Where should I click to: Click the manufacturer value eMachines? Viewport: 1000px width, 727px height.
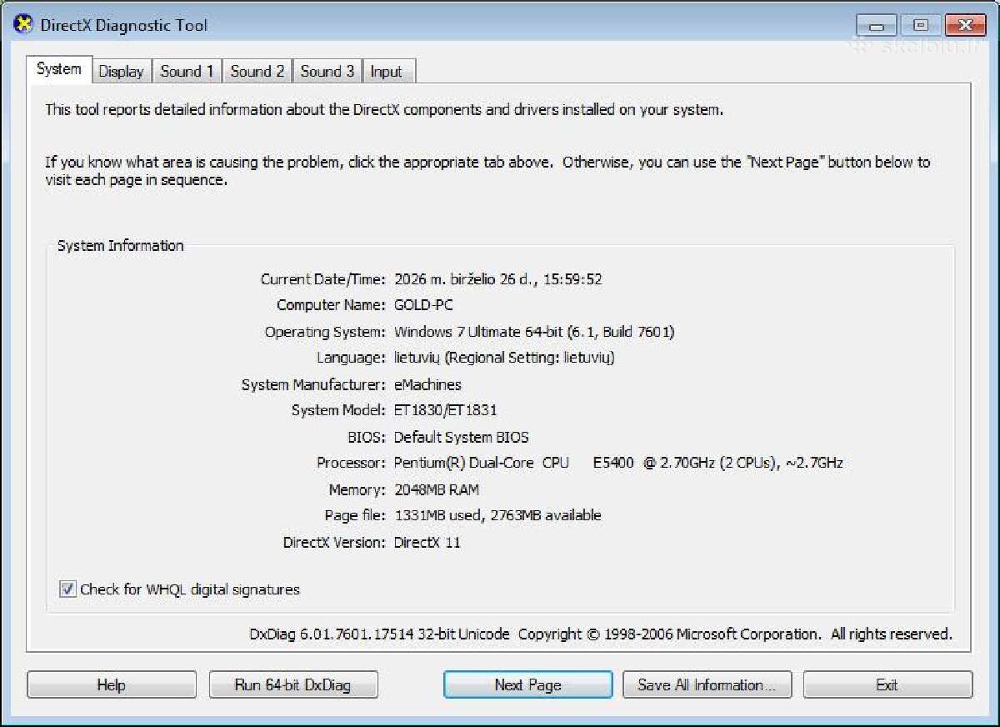(427, 385)
